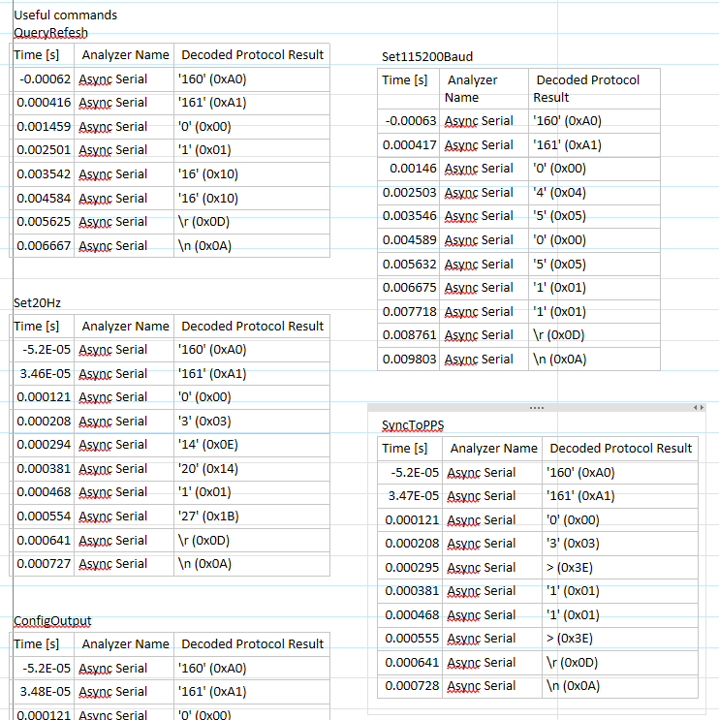The height and width of the screenshot is (720, 719).
Task: Click the 0.007718 time cell
Action: [x=410, y=312]
